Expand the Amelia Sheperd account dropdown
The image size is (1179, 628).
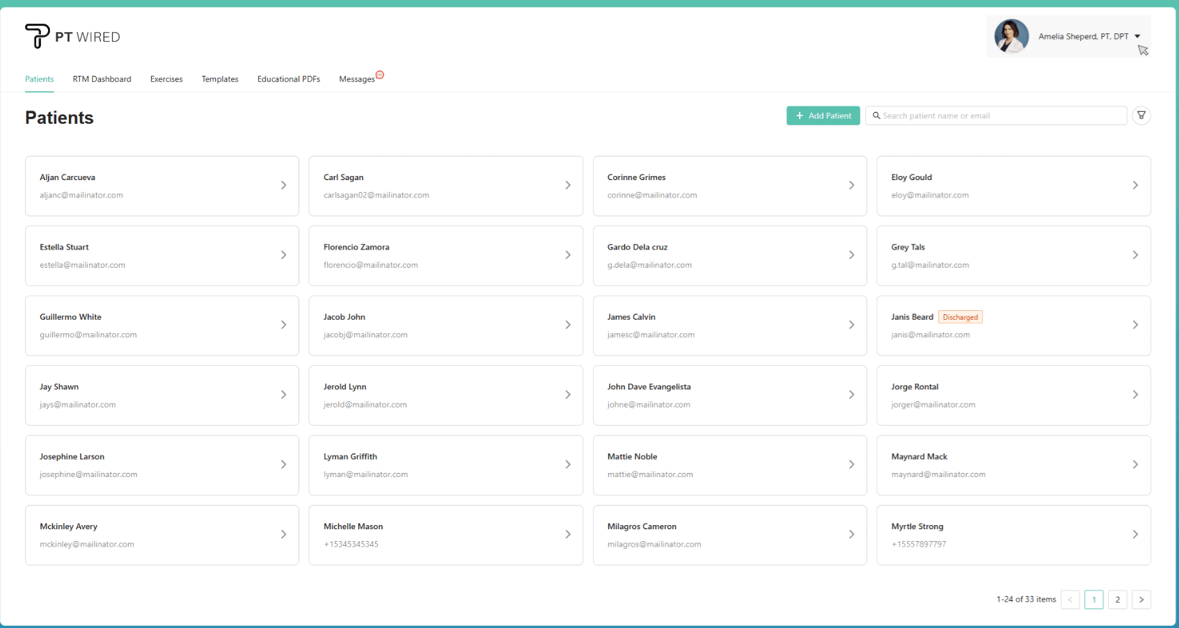(1137, 36)
